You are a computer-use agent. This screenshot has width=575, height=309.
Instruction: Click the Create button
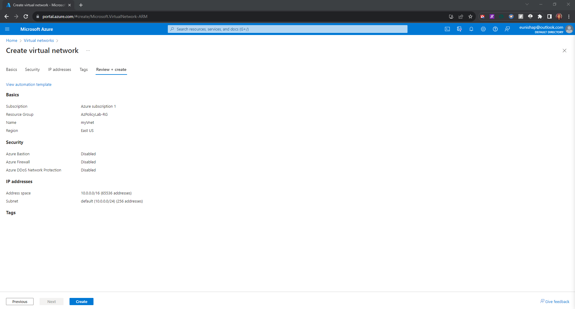pos(82,302)
